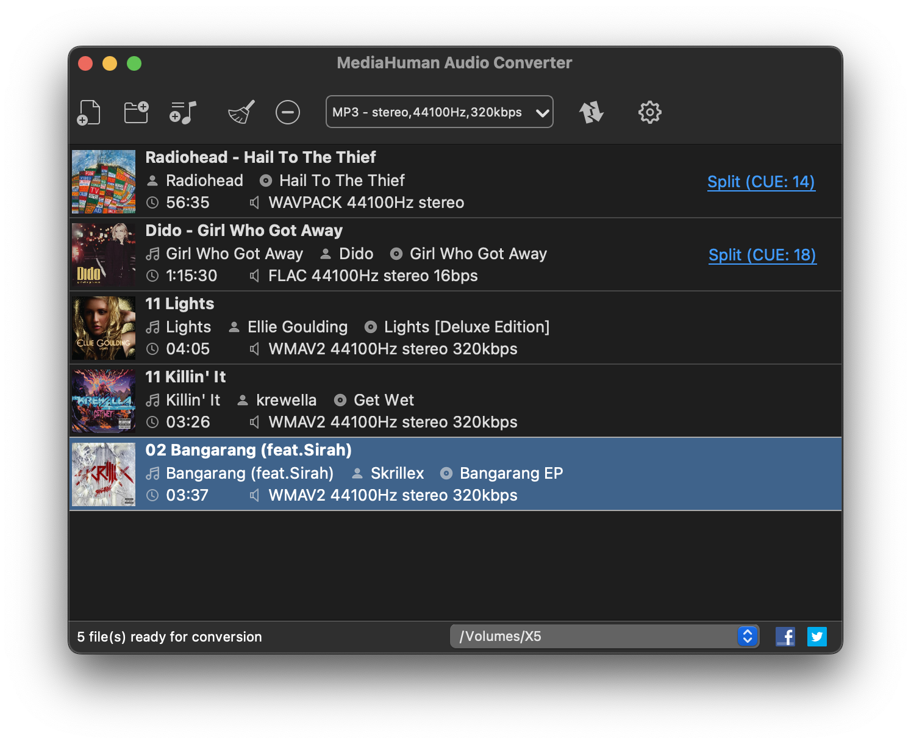Click the '11 Lights' track title
The width and height of the screenshot is (911, 744).
[180, 304]
